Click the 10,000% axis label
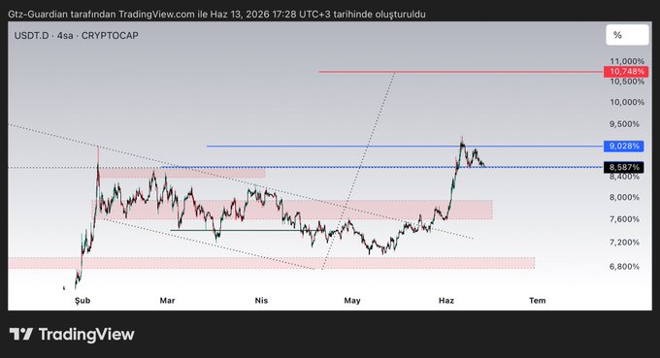Screen dimensions: 660x358 pos(627,102)
